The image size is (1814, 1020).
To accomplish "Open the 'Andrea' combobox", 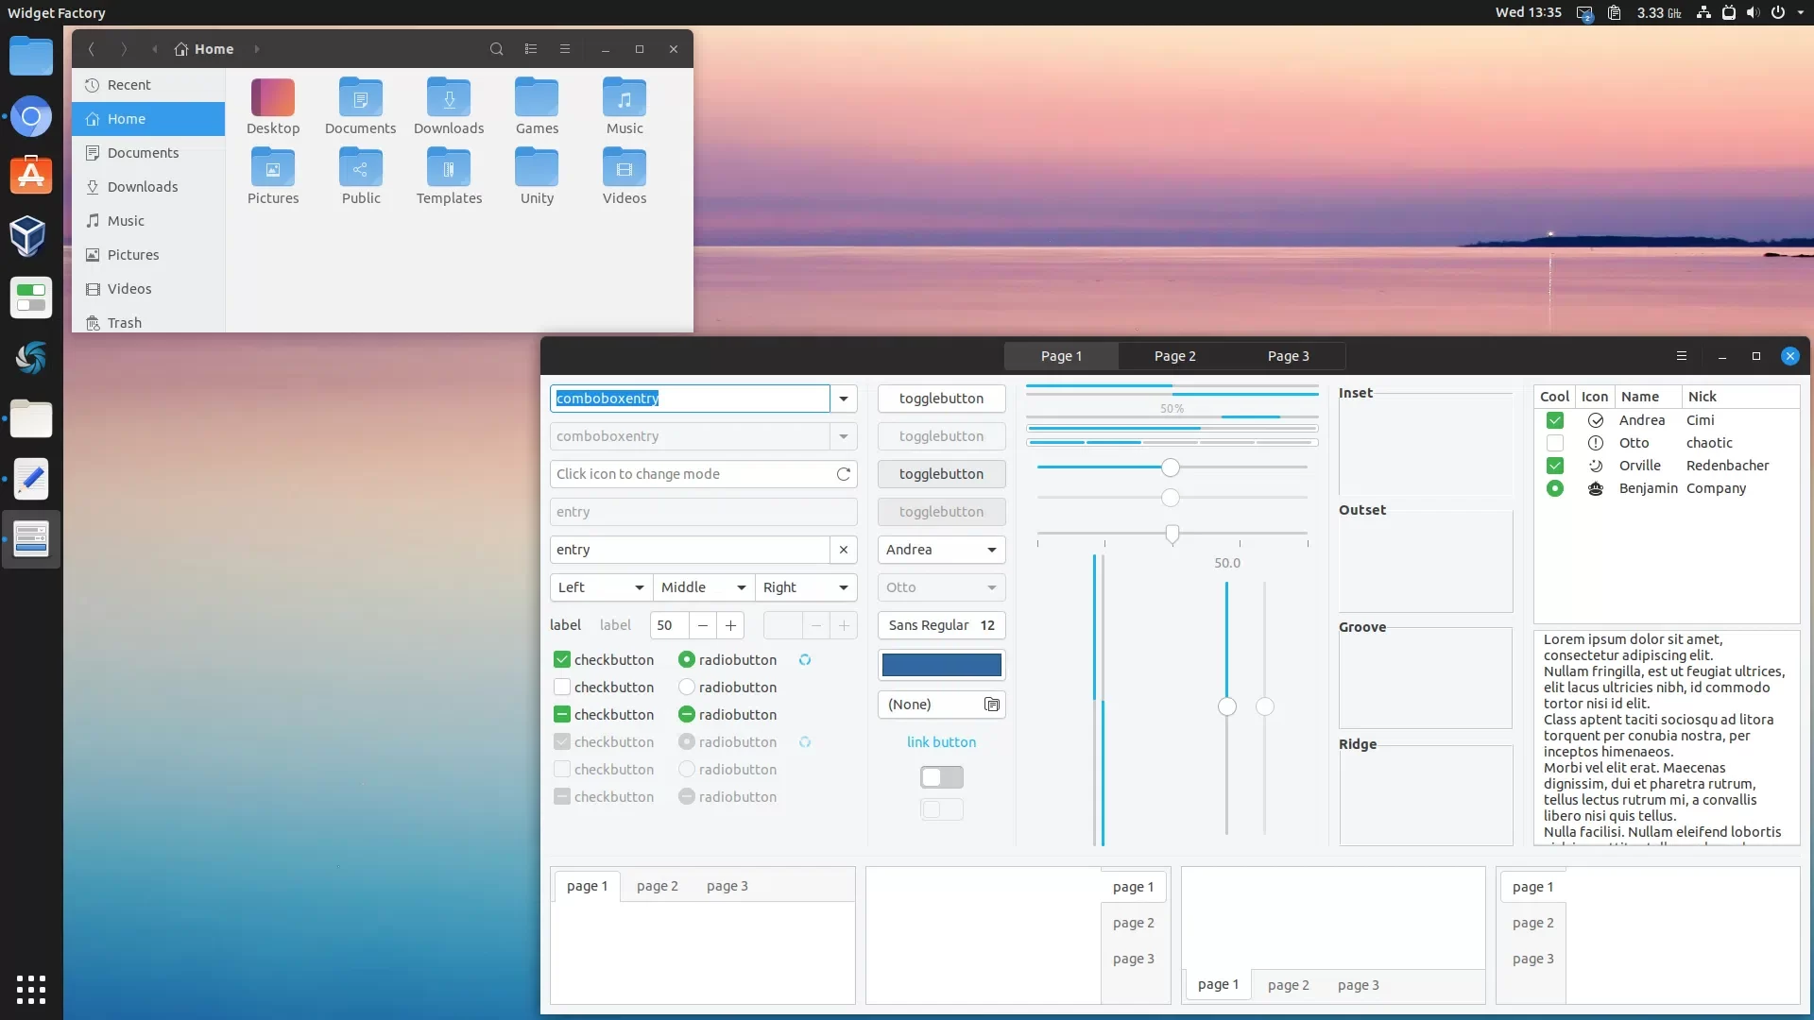I will 941,550.
